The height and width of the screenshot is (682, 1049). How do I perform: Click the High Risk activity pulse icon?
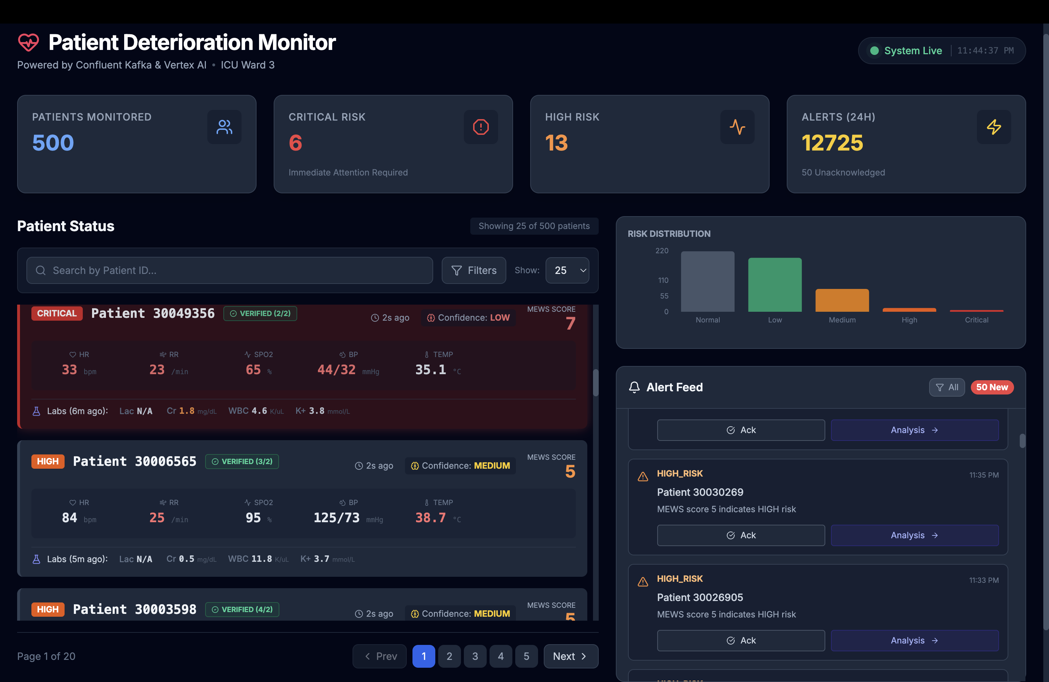pos(737,127)
